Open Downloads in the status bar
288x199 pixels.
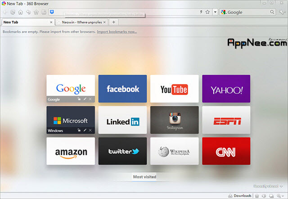point(240,196)
